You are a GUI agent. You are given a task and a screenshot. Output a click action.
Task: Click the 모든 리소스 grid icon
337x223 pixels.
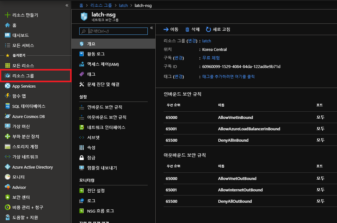(8, 65)
